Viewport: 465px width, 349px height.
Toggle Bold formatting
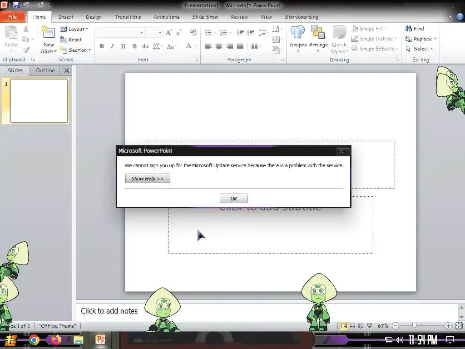click(x=102, y=46)
